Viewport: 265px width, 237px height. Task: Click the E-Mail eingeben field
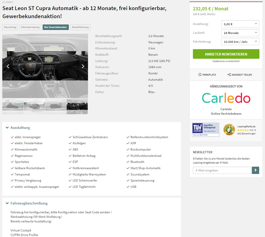[222, 170]
